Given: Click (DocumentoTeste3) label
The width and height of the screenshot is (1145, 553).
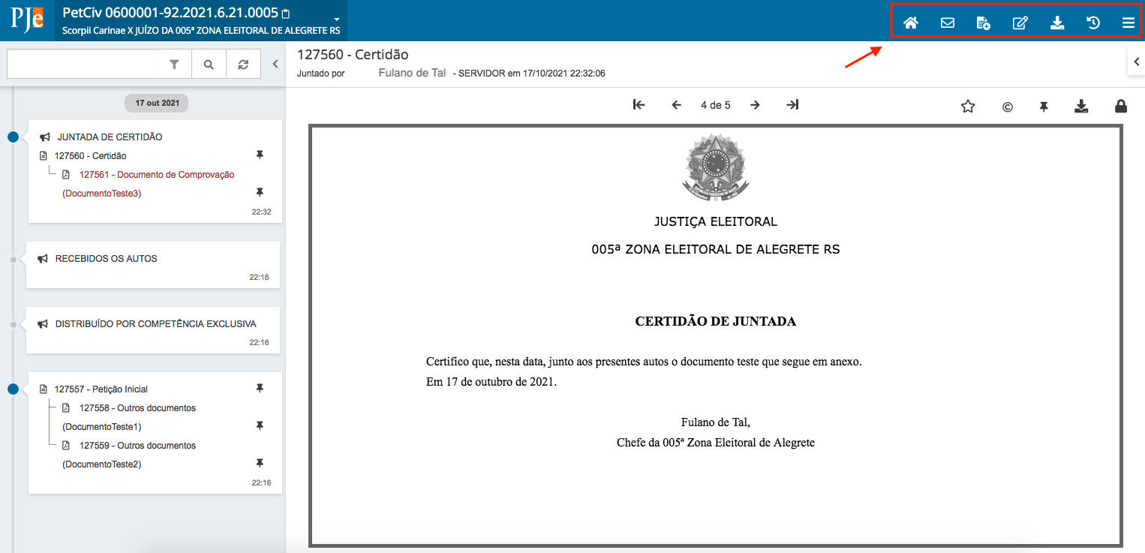Looking at the screenshot, I should (x=101, y=194).
